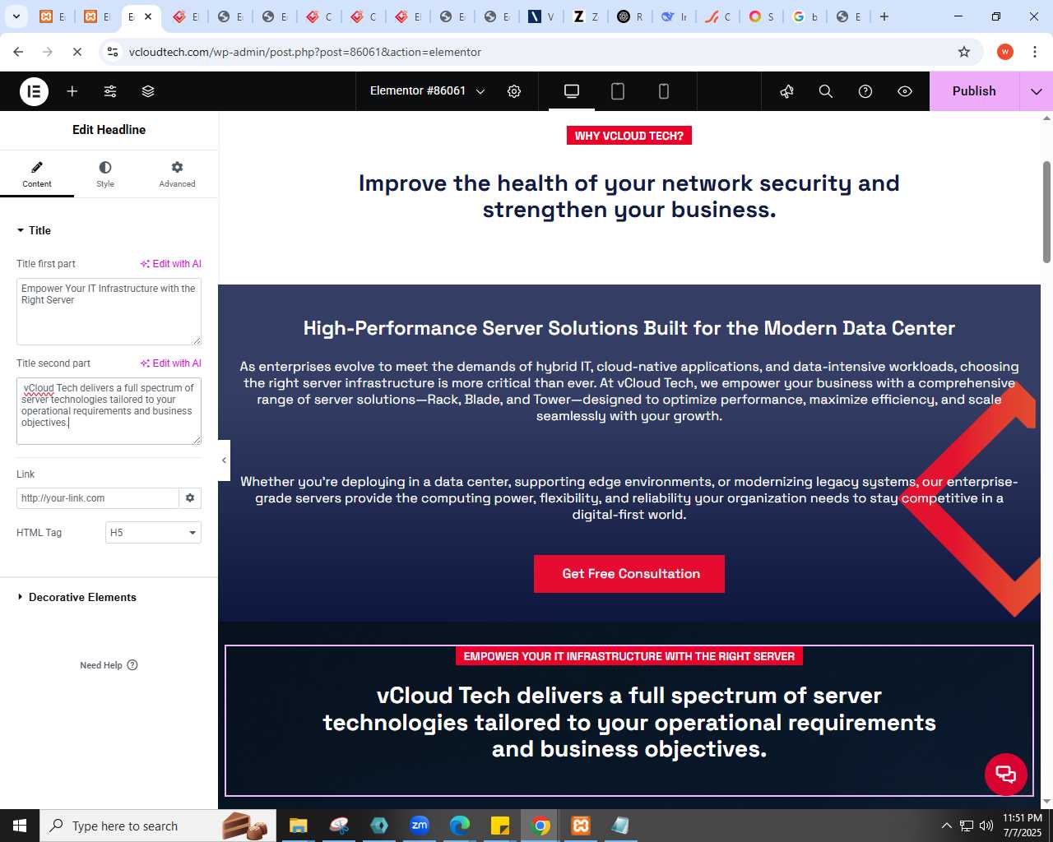The image size is (1053, 842).
Task: Open the HTML Tag H5 dropdown
Action: tap(153, 533)
